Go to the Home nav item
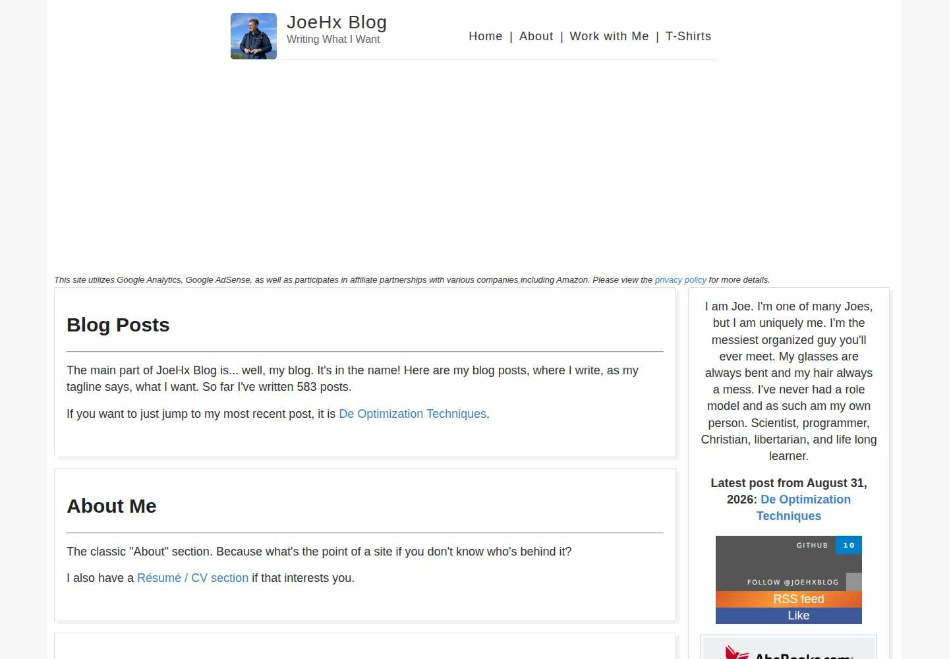949x659 pixels. 486,36
